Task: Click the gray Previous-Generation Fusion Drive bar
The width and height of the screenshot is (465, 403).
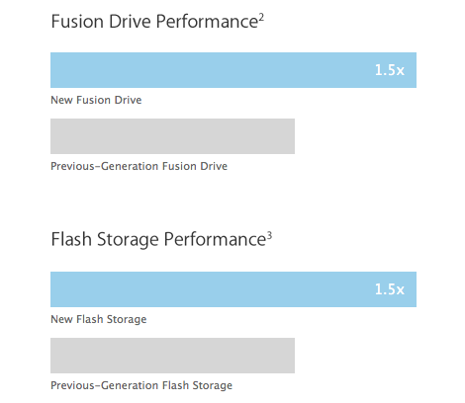Action: [172, 136]
